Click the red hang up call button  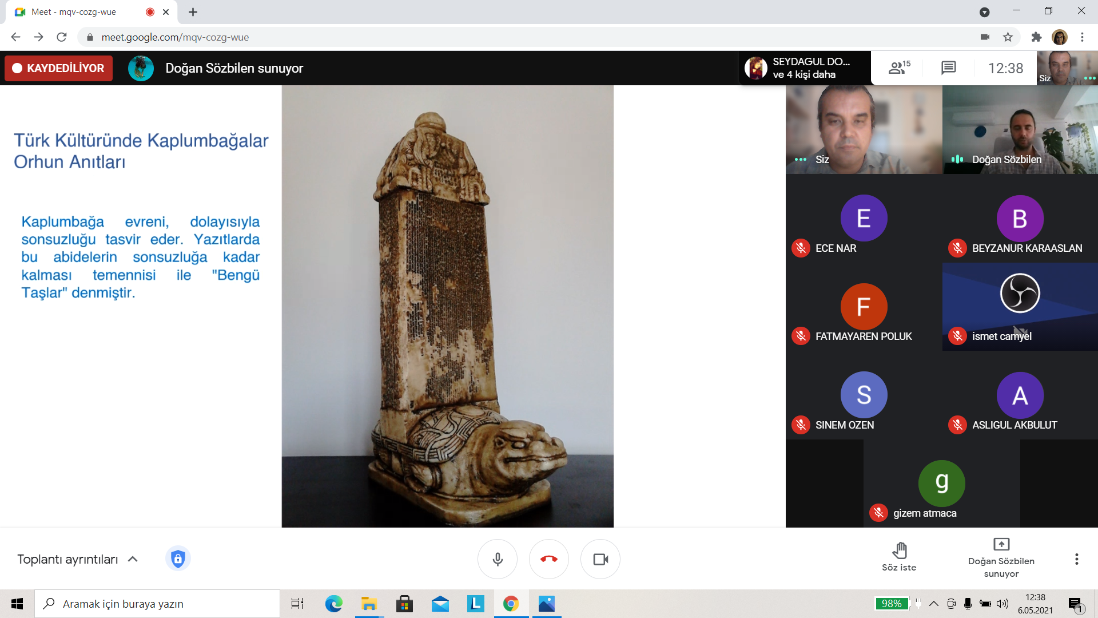tap(548, 559)
